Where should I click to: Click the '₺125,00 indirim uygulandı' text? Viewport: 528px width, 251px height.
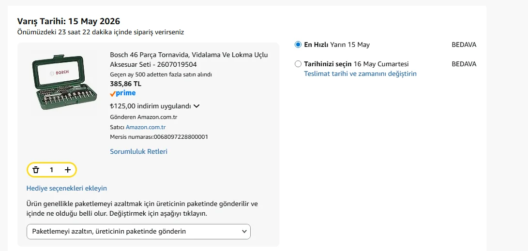tap(151, 106)
